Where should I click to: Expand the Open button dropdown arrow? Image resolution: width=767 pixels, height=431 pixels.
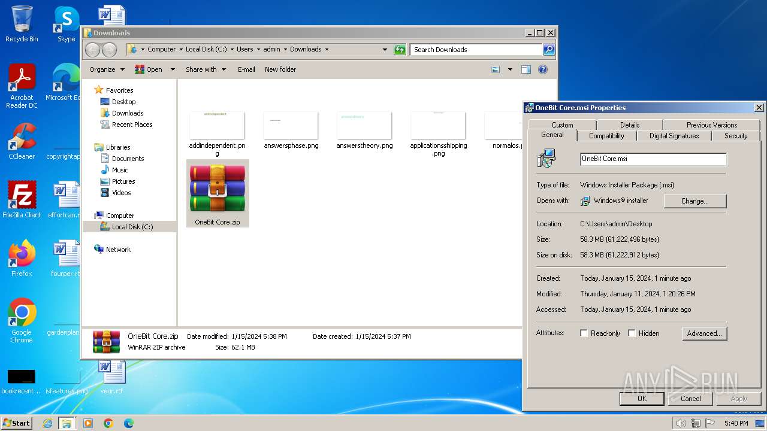(x=173, y=69)
